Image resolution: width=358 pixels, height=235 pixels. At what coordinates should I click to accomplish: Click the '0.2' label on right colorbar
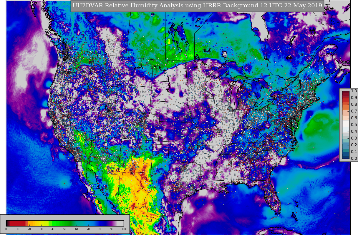354,145
